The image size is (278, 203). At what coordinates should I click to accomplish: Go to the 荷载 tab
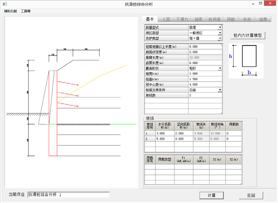(x=231, y=19)
